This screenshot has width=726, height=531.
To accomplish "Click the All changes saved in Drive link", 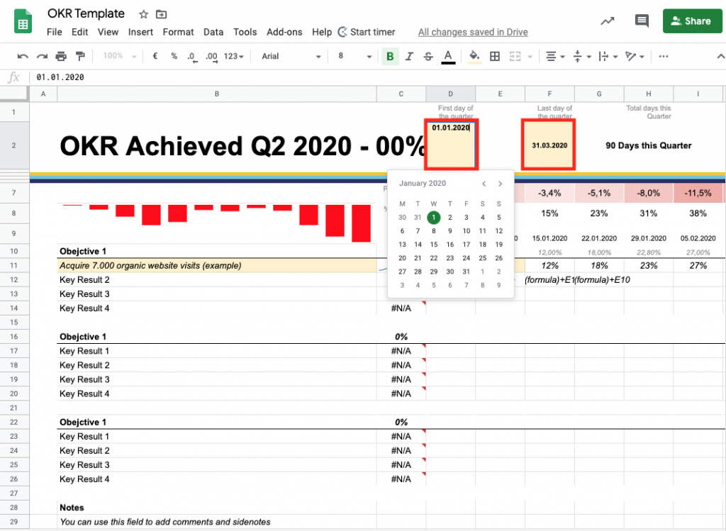I will 473,32.
